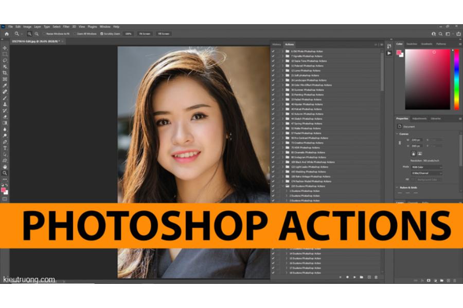Screen dimensions: 463x308
Task: Toggle checkmark for Cinematic Photoshop Actions set
Action: pyautogui.click(x=273, y=152)
